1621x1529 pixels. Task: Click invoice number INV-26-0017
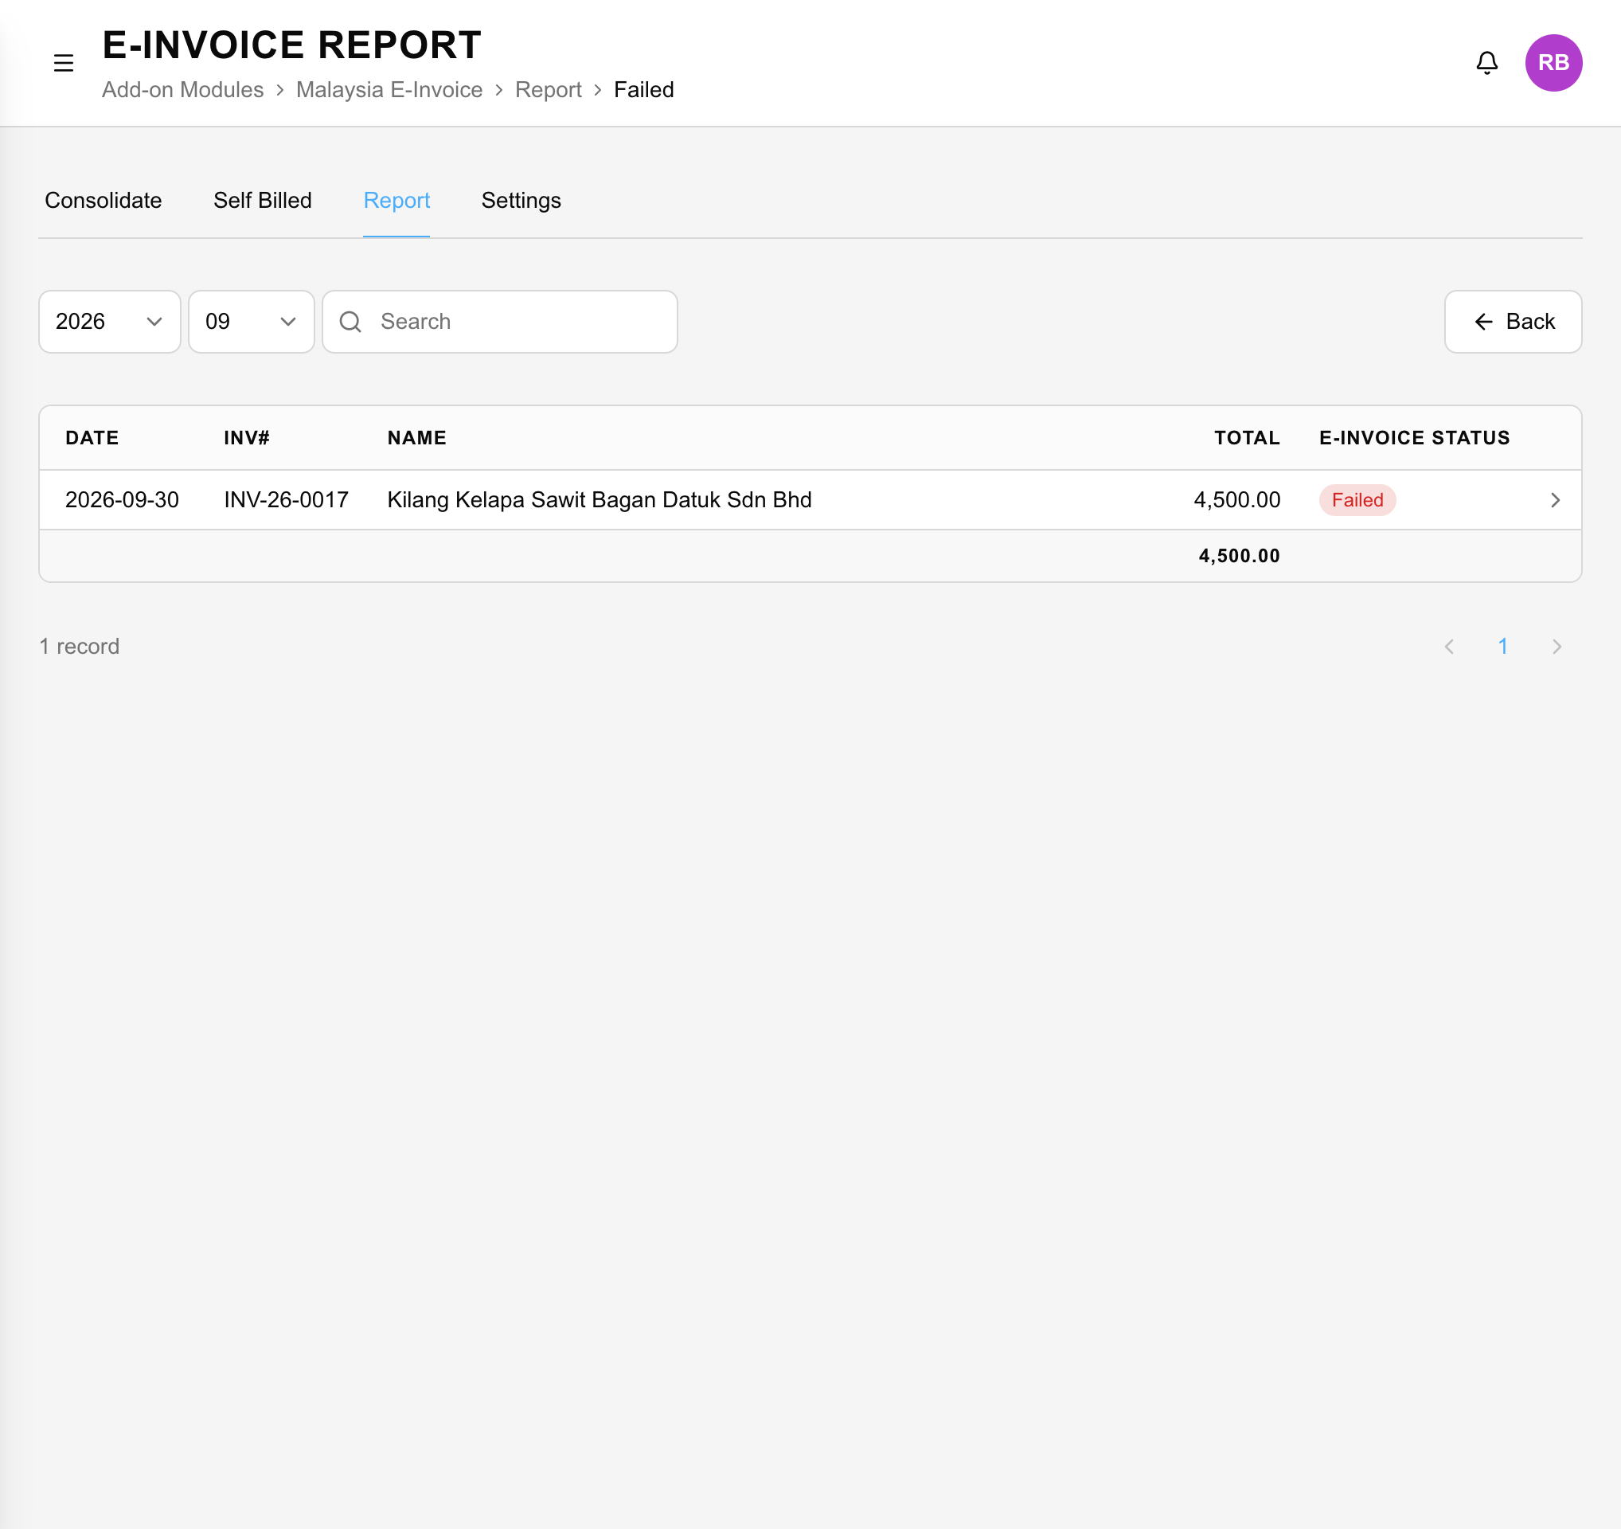coord(286,500)
